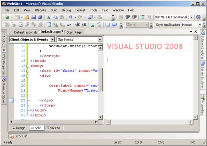The height and width of the screenshot is (146, 207).
Task: Click the Cut scissors icon
Action: pyautogui.click(x=49, y=17)
